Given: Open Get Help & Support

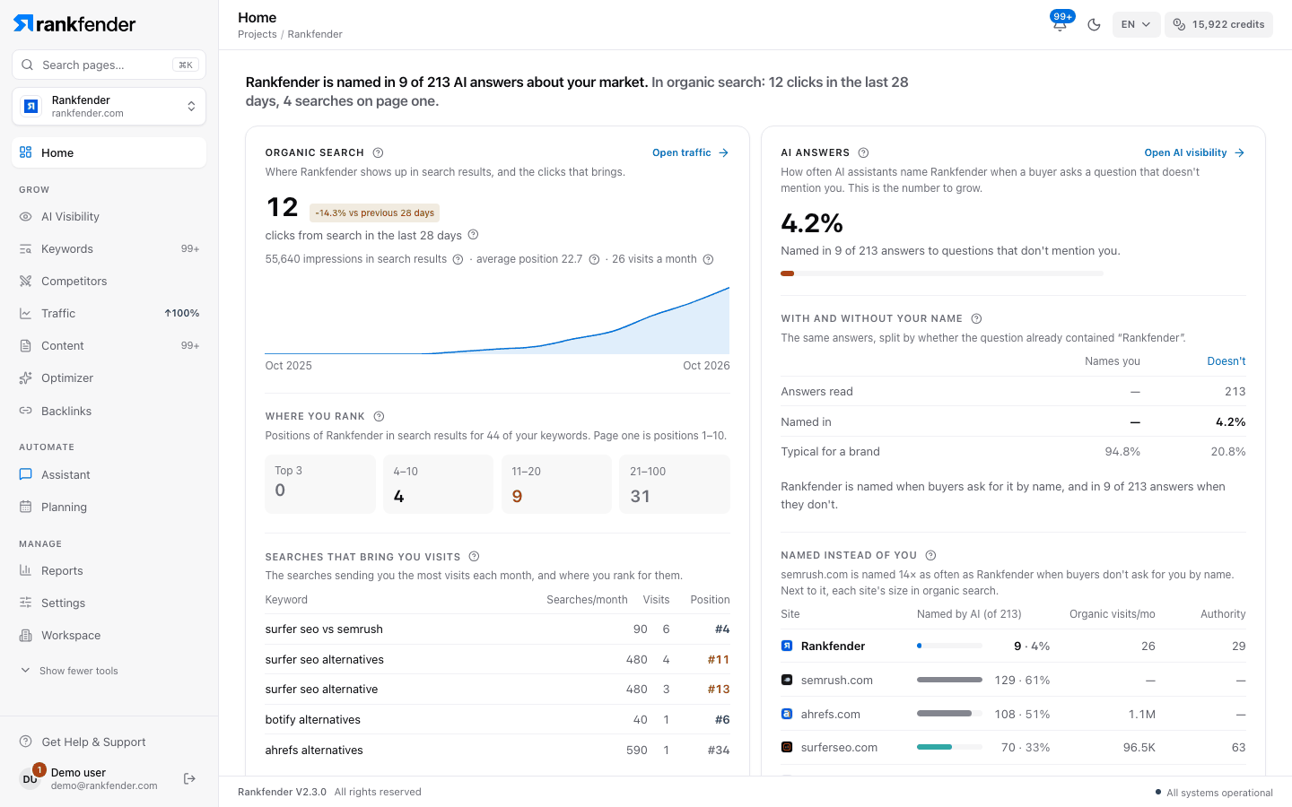Looking at the screenshot, I should (83, 742).
